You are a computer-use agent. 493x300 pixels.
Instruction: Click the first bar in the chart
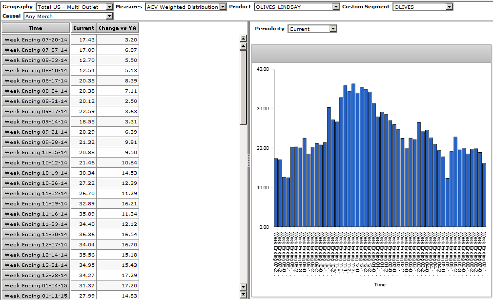(276, 193)
